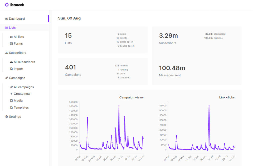The image size is (253, 166).
Task: Open Forms page
Action: (18, 44)
